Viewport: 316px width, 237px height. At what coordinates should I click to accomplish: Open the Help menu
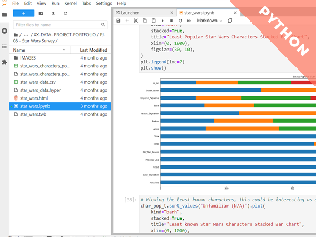pos(122,3)
